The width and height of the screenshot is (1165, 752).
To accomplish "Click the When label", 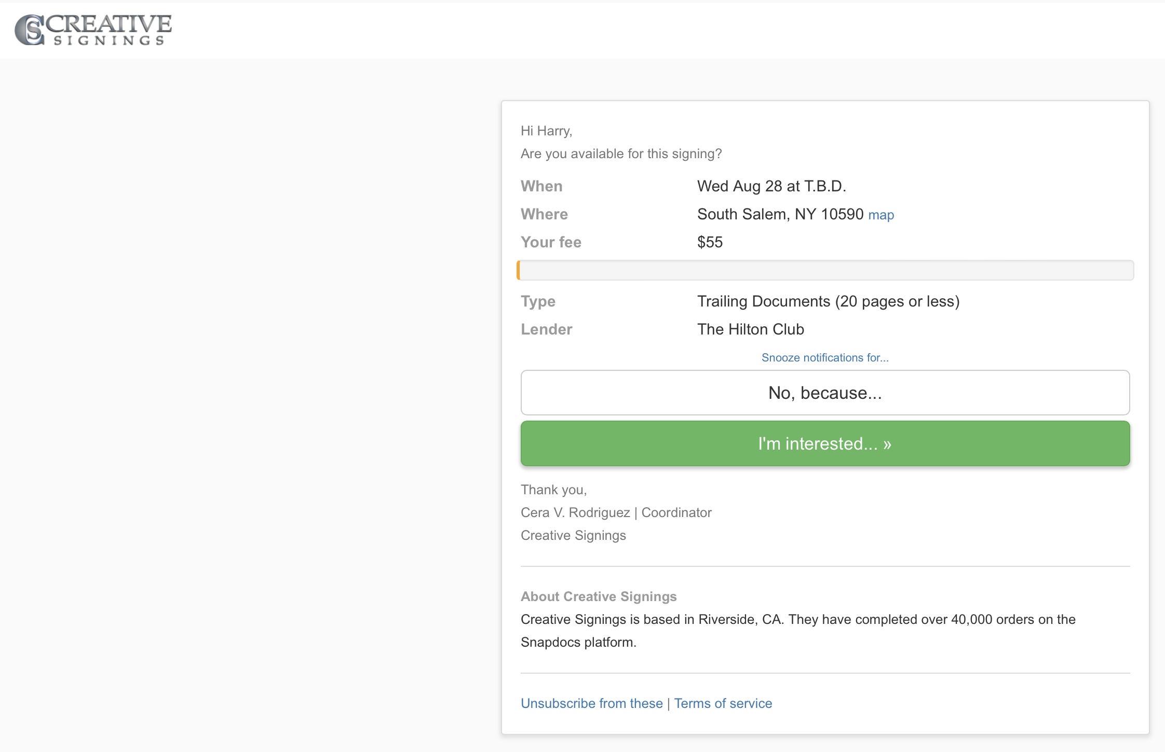I will (x=541, y=186).
